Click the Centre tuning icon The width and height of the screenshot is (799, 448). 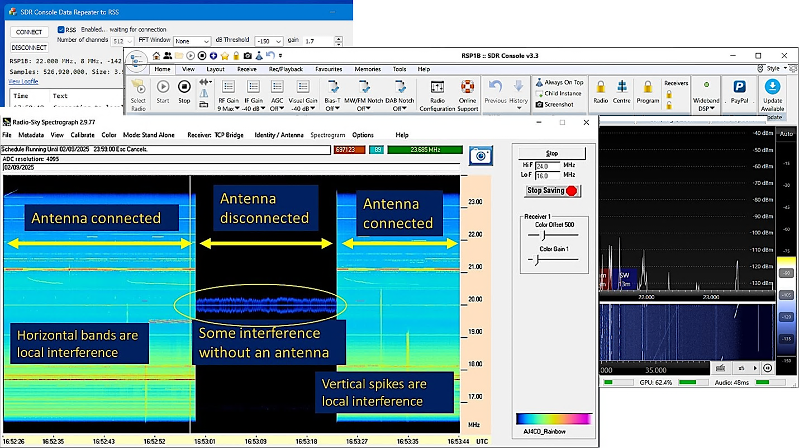click(621, 87)
